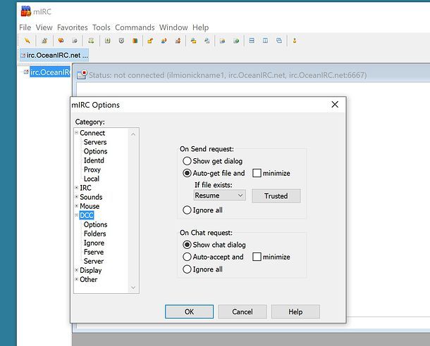Screen dimensions: 430x346
Task: Click the DCC Send File toolbar icon
Action: [x=150, y=41]
